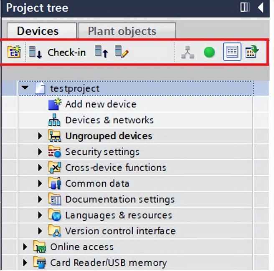
Task: Click the gray network topology icon
Action: [188, 53]
